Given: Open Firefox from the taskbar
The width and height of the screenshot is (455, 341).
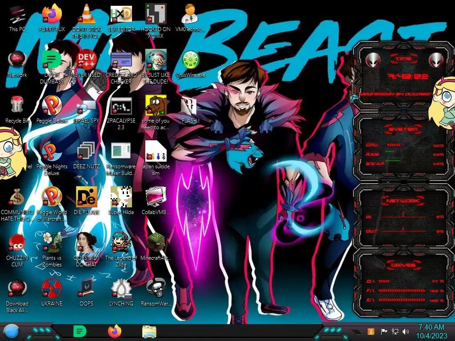Looking at the screenshot, I should coord(115,331).
